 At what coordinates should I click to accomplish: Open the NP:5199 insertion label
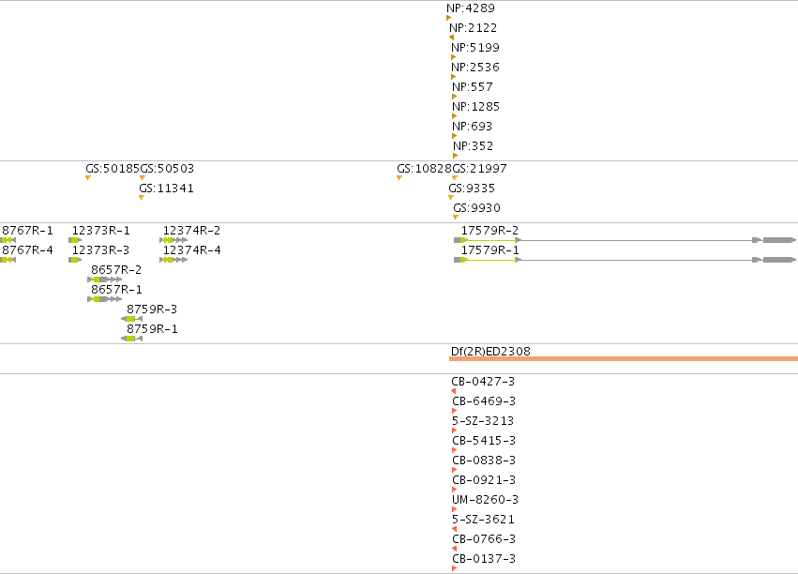click(474, 48)
